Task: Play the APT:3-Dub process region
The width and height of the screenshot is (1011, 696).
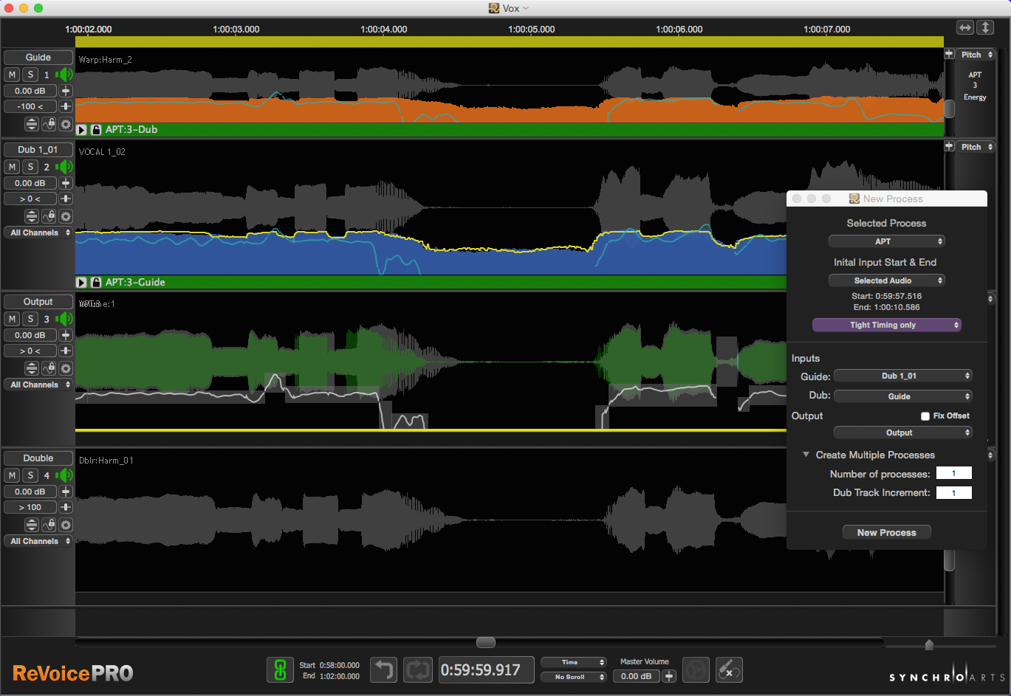Action: [x=82, y=130]
